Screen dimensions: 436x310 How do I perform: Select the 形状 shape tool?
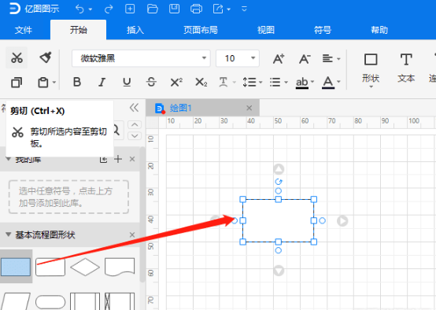pyautogui.click(x=371, y=69)
